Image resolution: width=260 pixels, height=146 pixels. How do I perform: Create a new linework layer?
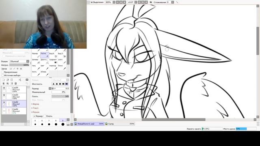pos(7,80)
